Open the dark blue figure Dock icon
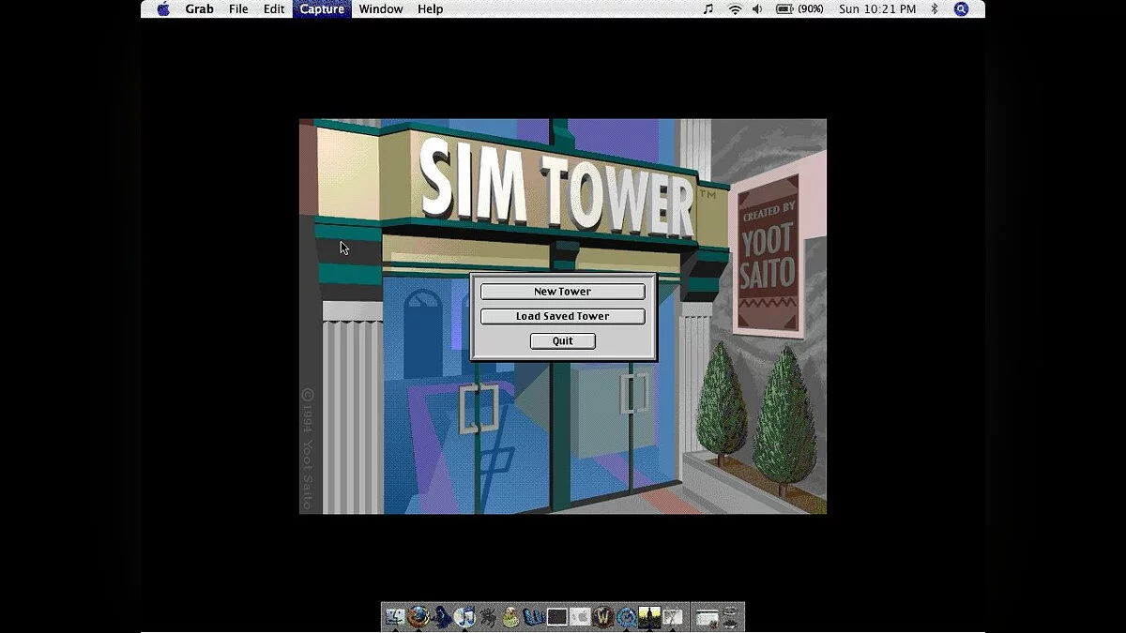1126x633 pixels. 442,617
